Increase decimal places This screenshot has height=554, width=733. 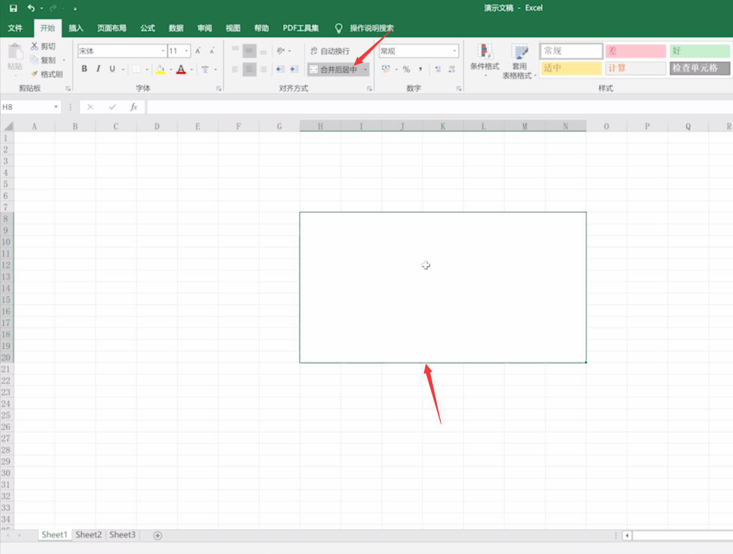[438, 69]
